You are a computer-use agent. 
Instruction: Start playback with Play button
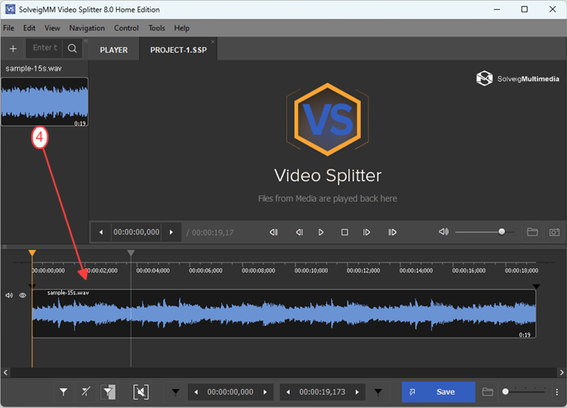320,233
